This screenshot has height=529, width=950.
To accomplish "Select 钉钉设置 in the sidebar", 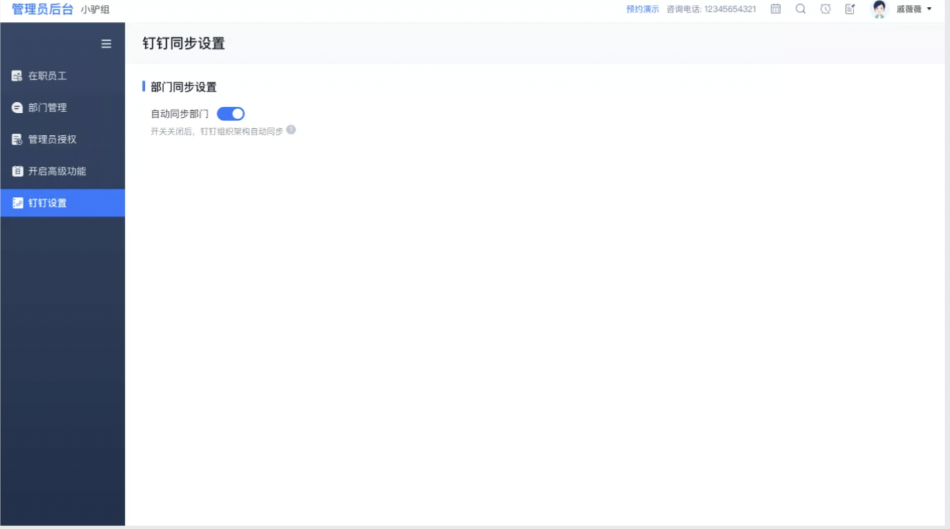I will point(62,203).
